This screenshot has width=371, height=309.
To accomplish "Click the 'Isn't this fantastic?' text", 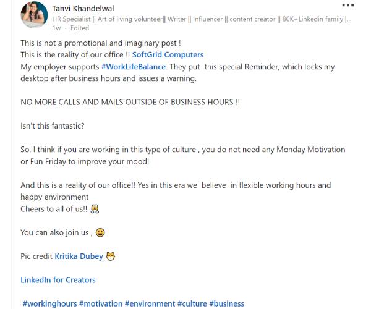I will click(53, 125).
